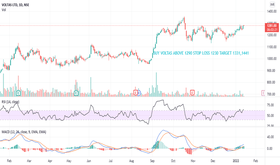Click the 2022 label on the time axis

236,161
